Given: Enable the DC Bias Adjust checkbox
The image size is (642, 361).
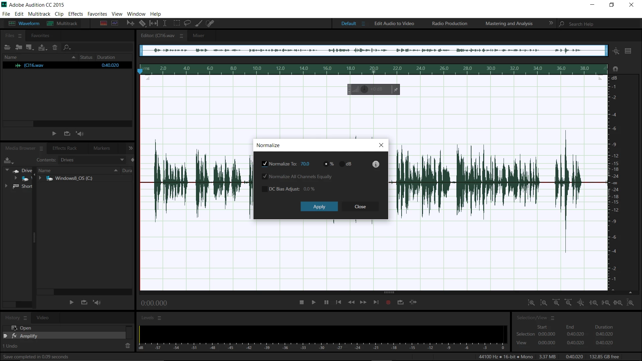Looking at the screenshot, I should 264,189.
